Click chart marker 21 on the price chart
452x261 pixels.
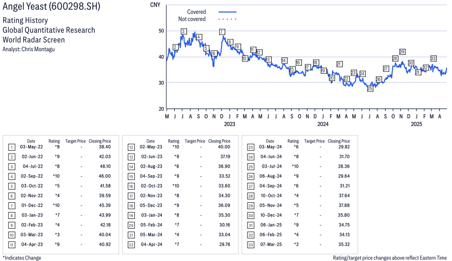coord(339,64)
